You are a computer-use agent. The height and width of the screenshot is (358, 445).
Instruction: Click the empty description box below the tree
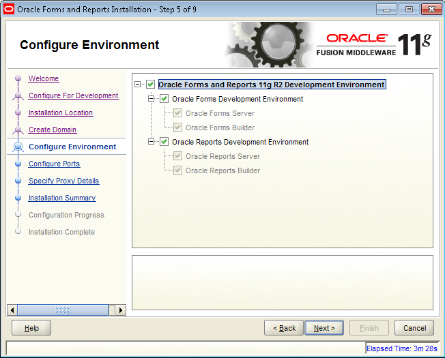[x=283, y=282]
